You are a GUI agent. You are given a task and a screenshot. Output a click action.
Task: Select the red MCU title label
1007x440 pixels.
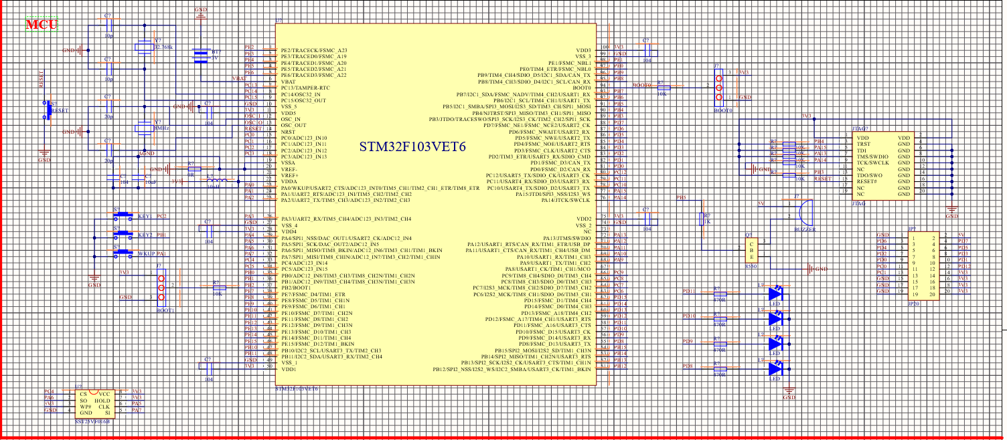coord(42,25)
